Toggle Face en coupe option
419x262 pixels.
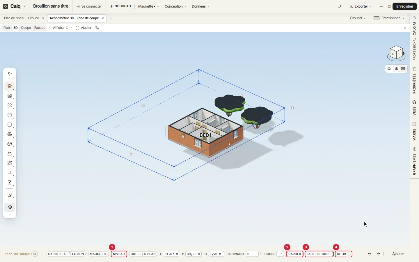[x=319, y=254]
